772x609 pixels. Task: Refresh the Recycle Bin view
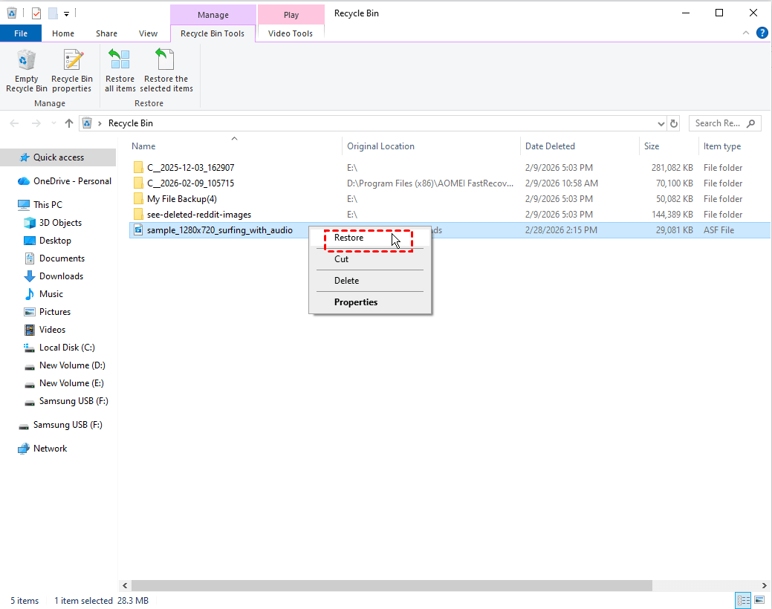click(x=673, y=123)
